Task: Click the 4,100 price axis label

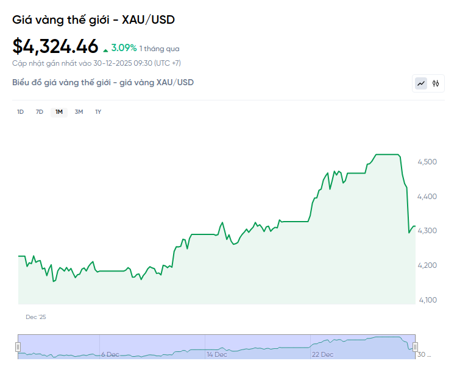Action: (x=427, y=300)
